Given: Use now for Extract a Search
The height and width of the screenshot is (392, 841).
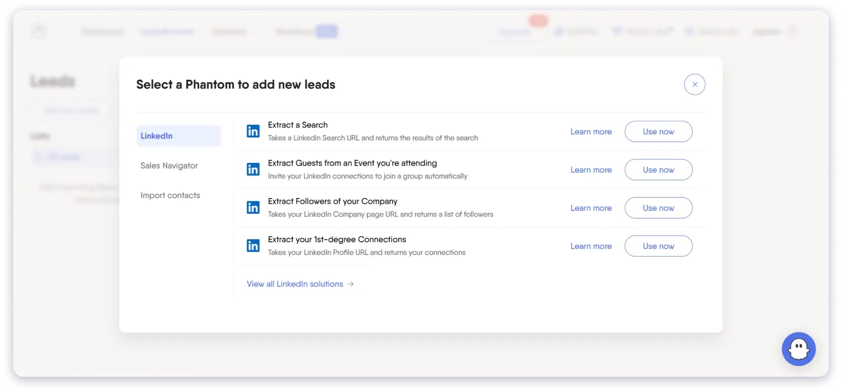Looking at the screenshot, I should point(659,131).
